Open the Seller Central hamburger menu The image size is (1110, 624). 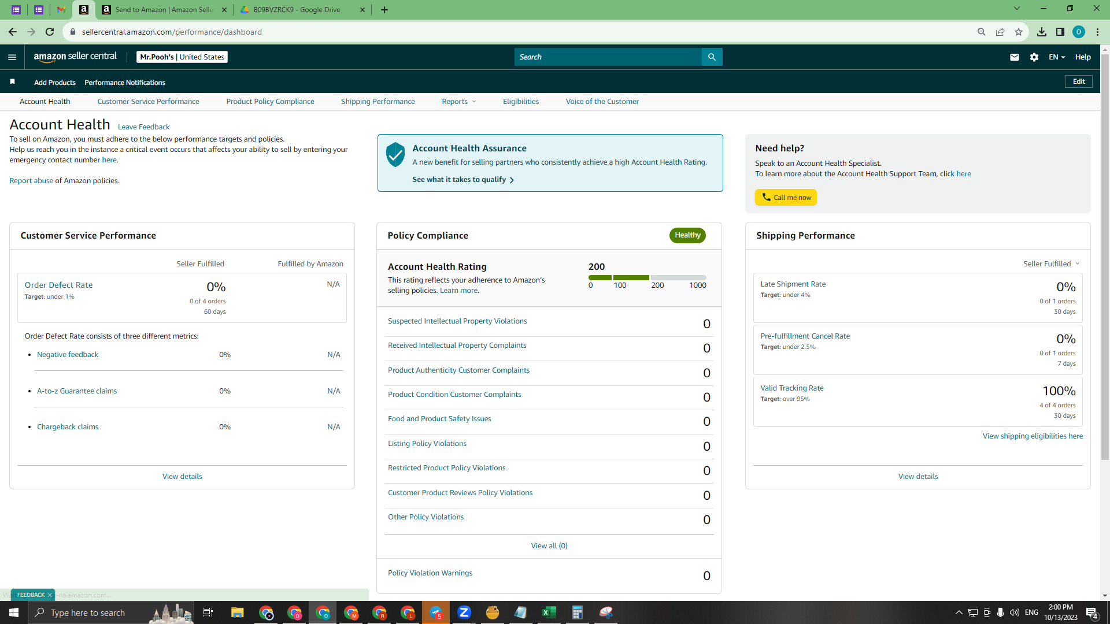[x=12, y=57]
